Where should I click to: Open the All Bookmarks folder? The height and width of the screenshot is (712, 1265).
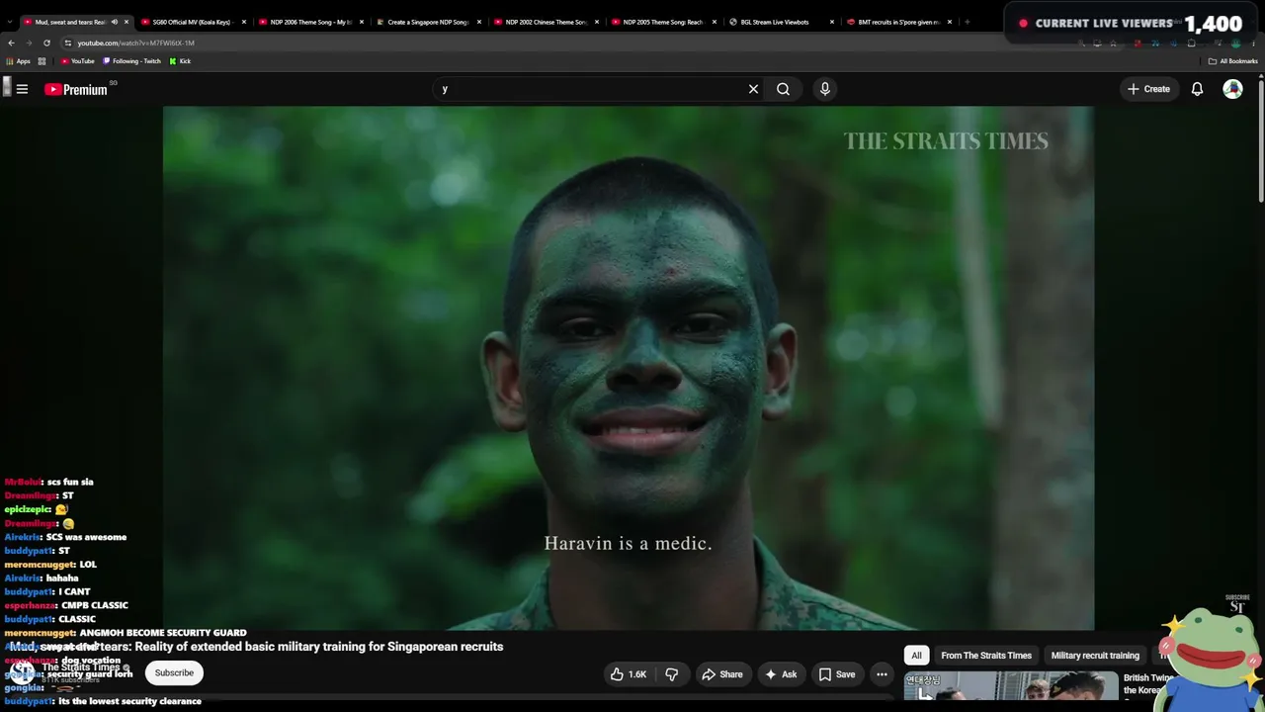click(x=1232, y=61)
